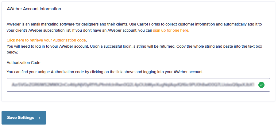Click the 'AWeber Account Information' heading
The width and height of the screenshot is (278, 127).
(x=34, y=9)
